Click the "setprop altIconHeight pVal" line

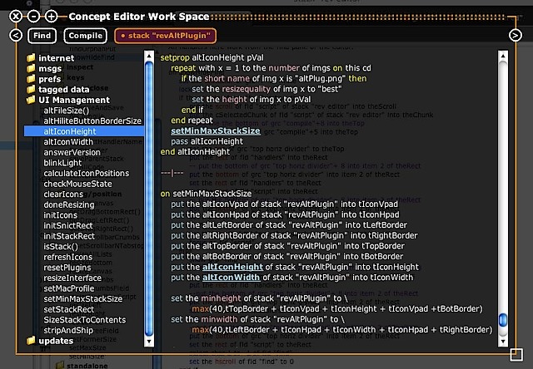click(212, 58)
